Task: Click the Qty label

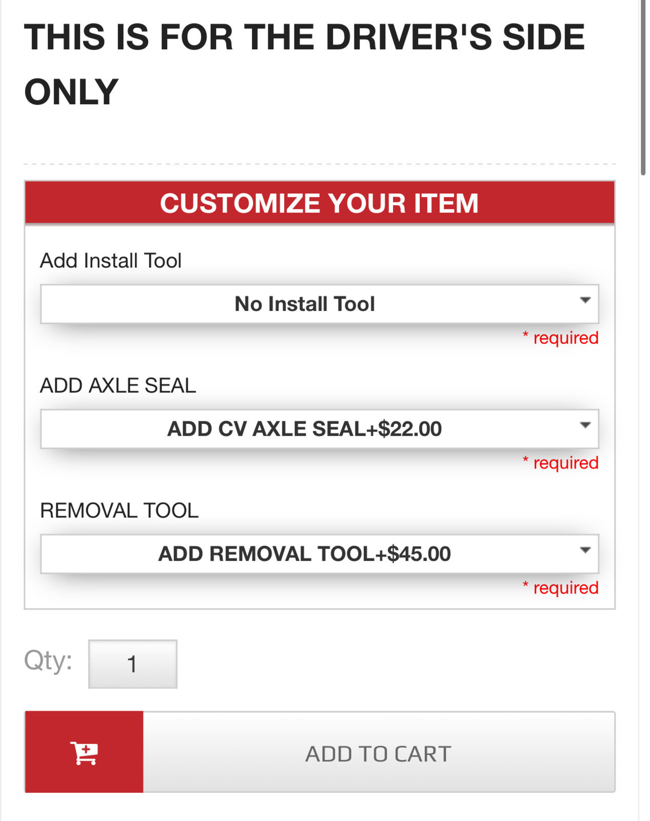Action: (48, 660)
